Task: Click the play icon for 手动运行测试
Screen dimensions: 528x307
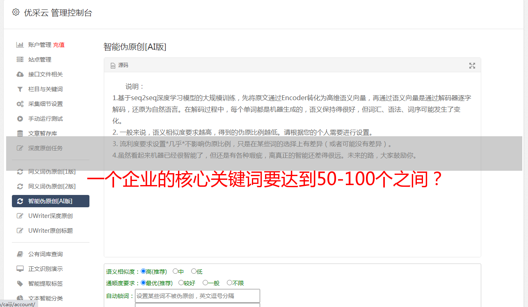Action: coord(20,119)
